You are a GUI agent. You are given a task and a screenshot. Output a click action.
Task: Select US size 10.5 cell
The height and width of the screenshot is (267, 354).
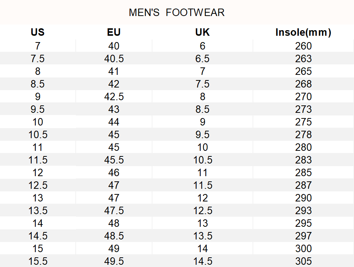(x=38, y=134)
